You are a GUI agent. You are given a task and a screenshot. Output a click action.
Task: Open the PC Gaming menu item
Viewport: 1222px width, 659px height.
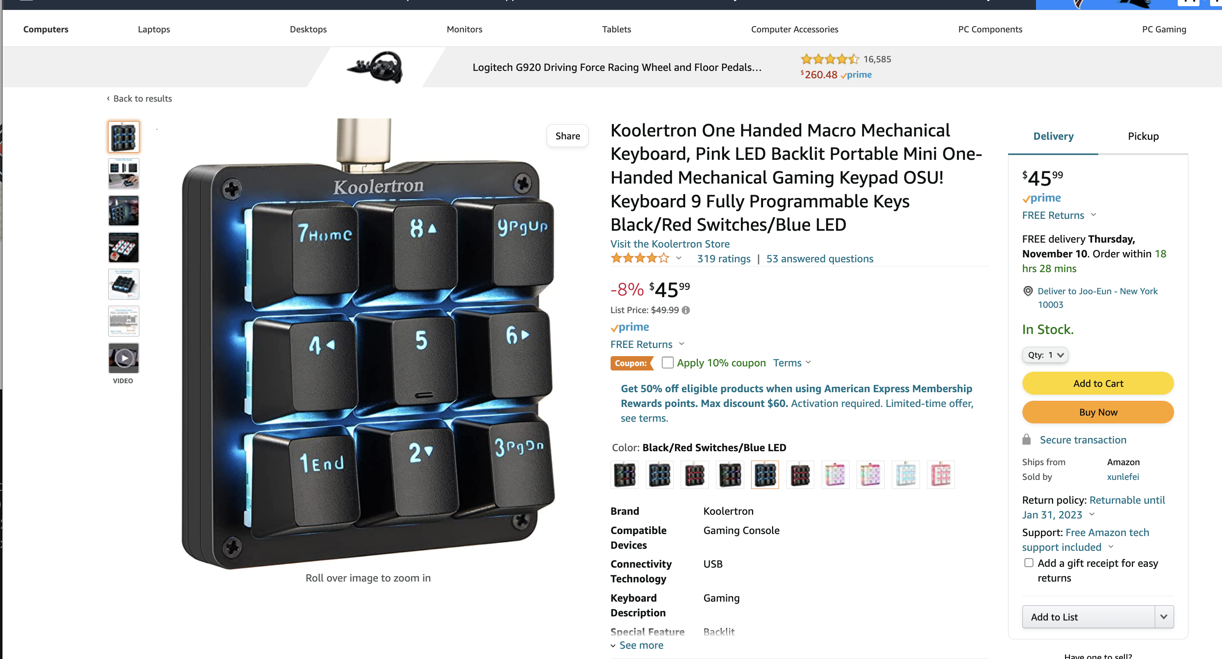tap(1164, 30)
